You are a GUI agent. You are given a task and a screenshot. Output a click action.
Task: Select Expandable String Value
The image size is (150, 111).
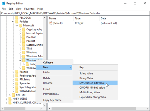95,97
